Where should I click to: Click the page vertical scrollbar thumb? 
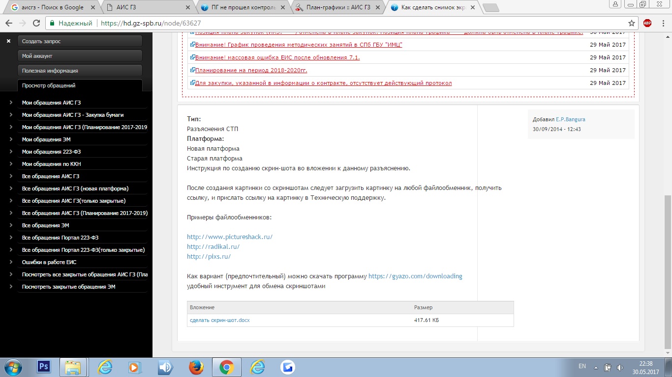pyautogui.click(x=668, y=271)
